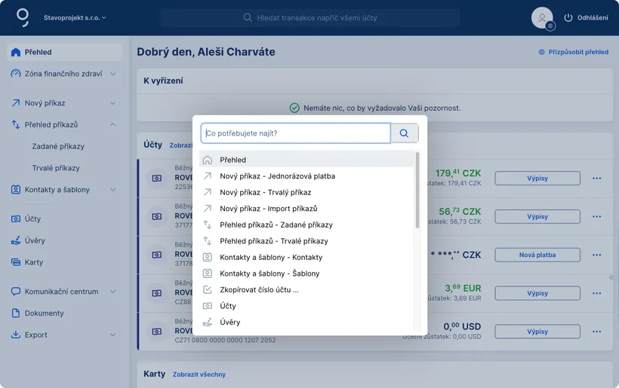
Task: Click the popup list's vertical scrollbar
Action: pyautogui.click(x=417, y=190)
